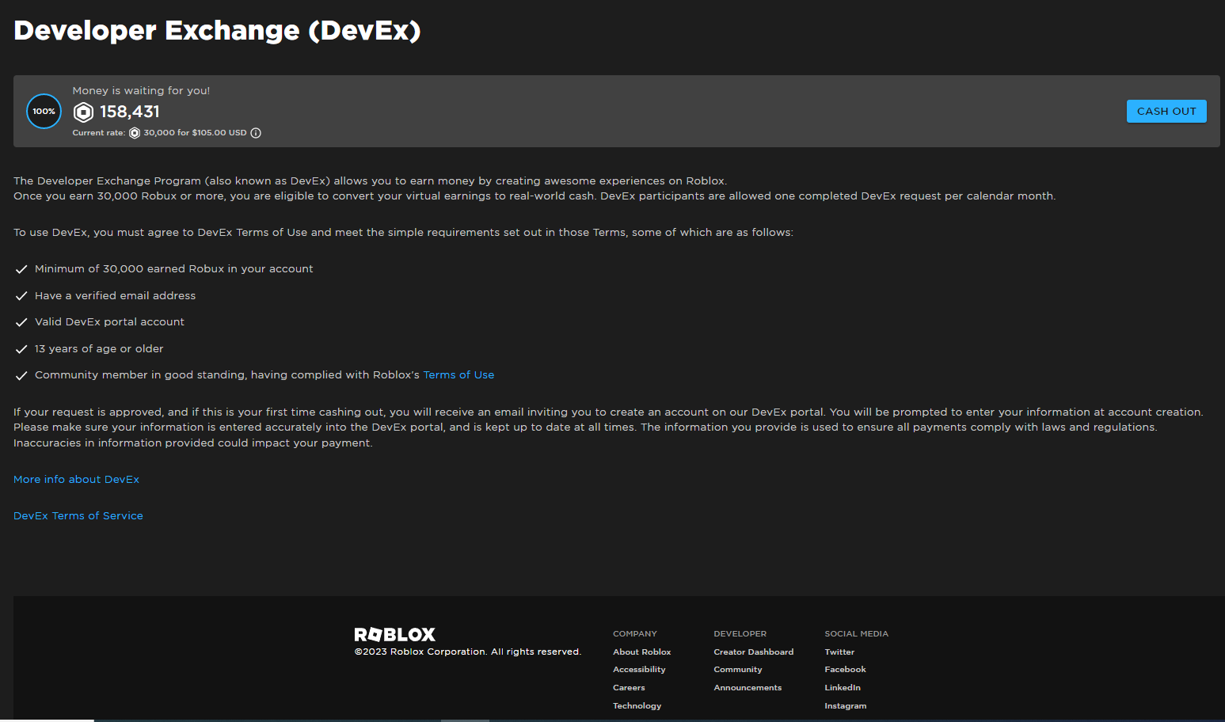Click the small Robux icon by current rate
1225x722 pixels.
coord(135,133)
